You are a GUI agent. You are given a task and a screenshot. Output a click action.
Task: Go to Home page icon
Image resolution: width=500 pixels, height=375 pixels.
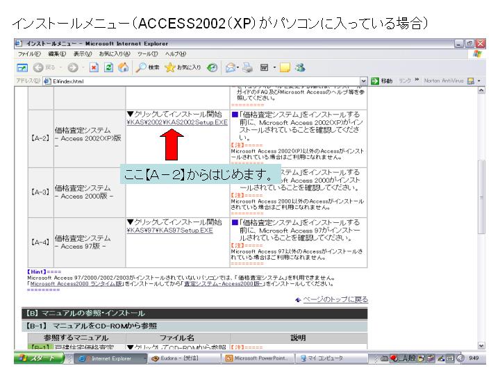point(123,67)
